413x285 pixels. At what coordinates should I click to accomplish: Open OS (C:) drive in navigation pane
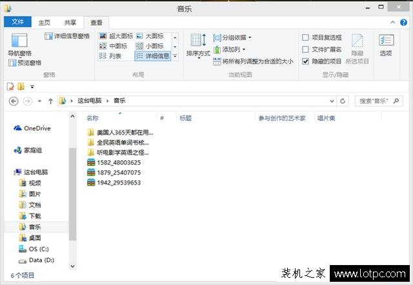pos(34,249)
